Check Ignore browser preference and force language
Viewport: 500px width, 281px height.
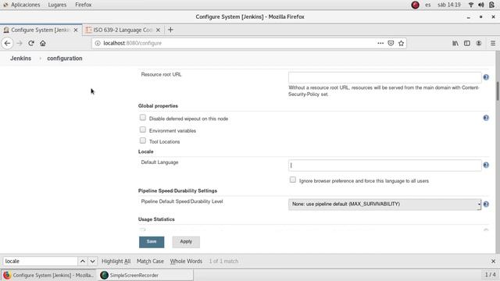click(x=293, y=180)
